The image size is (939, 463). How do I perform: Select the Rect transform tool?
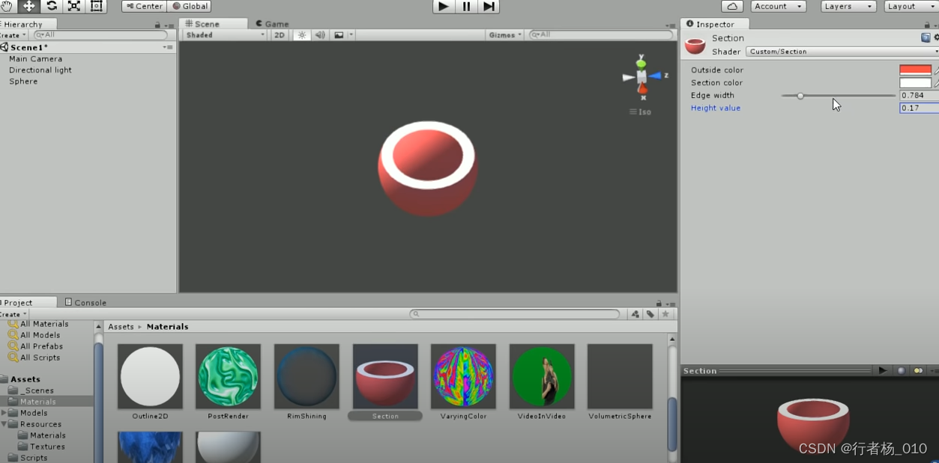click(97, 6)
